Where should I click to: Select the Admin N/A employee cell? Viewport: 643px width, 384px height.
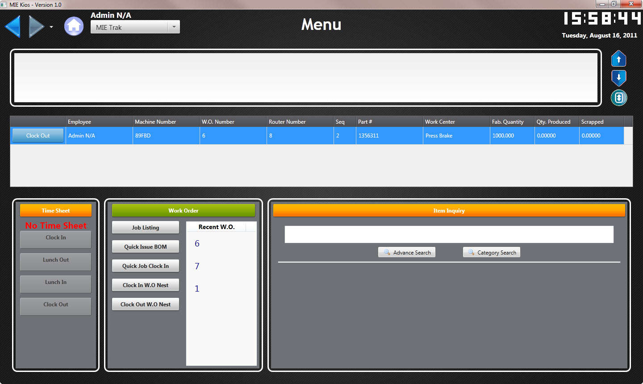pos(99,136)
